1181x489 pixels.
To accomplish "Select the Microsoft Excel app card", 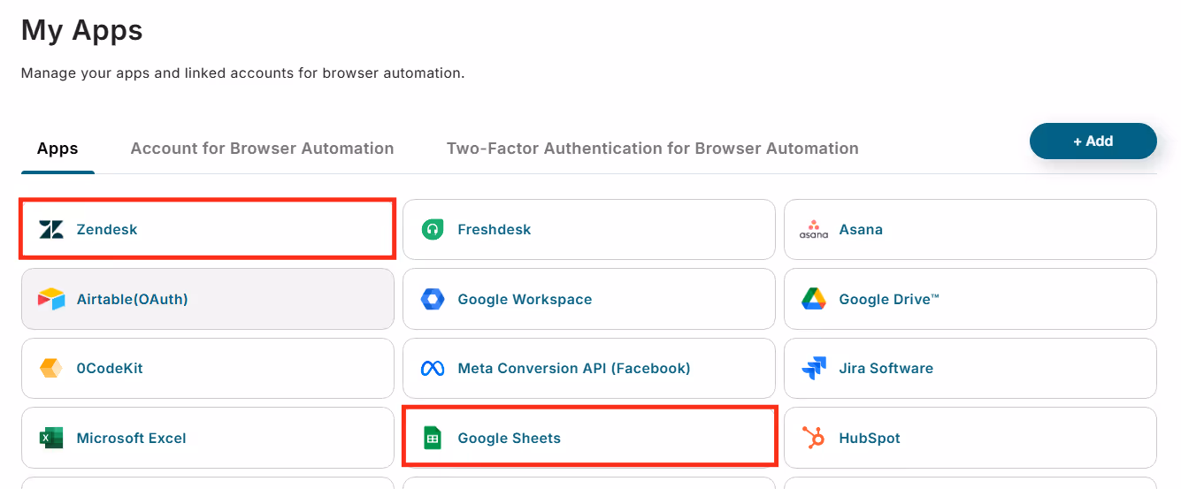I will point(208,438).
